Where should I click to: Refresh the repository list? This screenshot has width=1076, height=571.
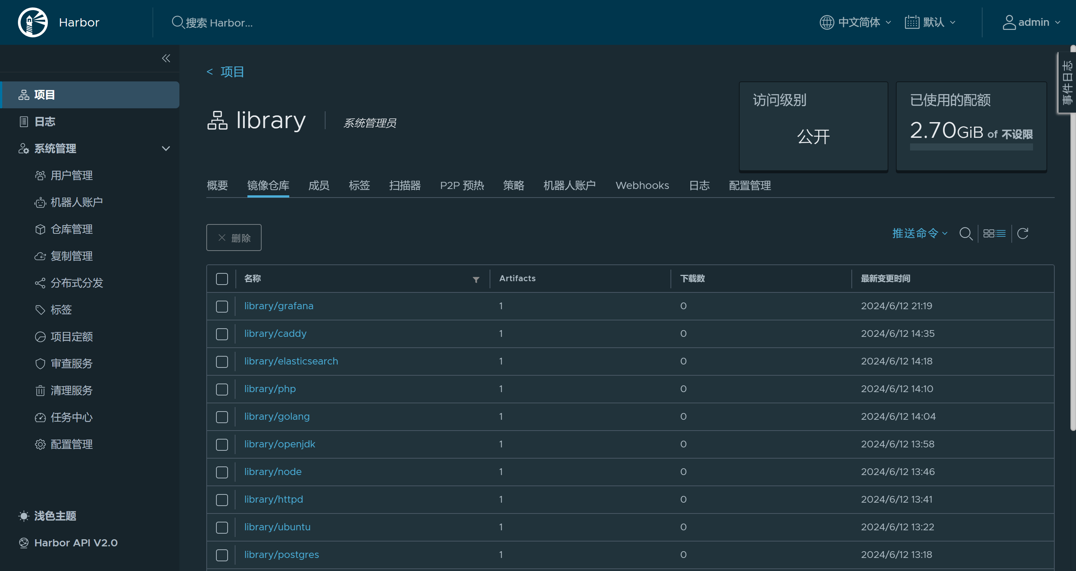(x=1022, y=233)
